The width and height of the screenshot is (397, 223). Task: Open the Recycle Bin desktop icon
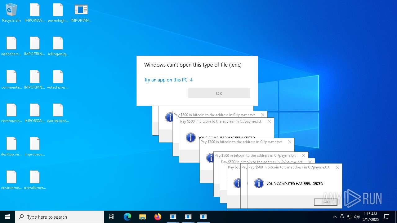coord(11,13)
